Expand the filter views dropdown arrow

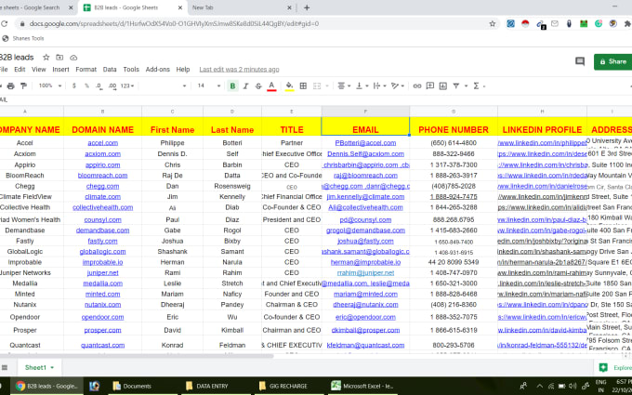[466, 86]
